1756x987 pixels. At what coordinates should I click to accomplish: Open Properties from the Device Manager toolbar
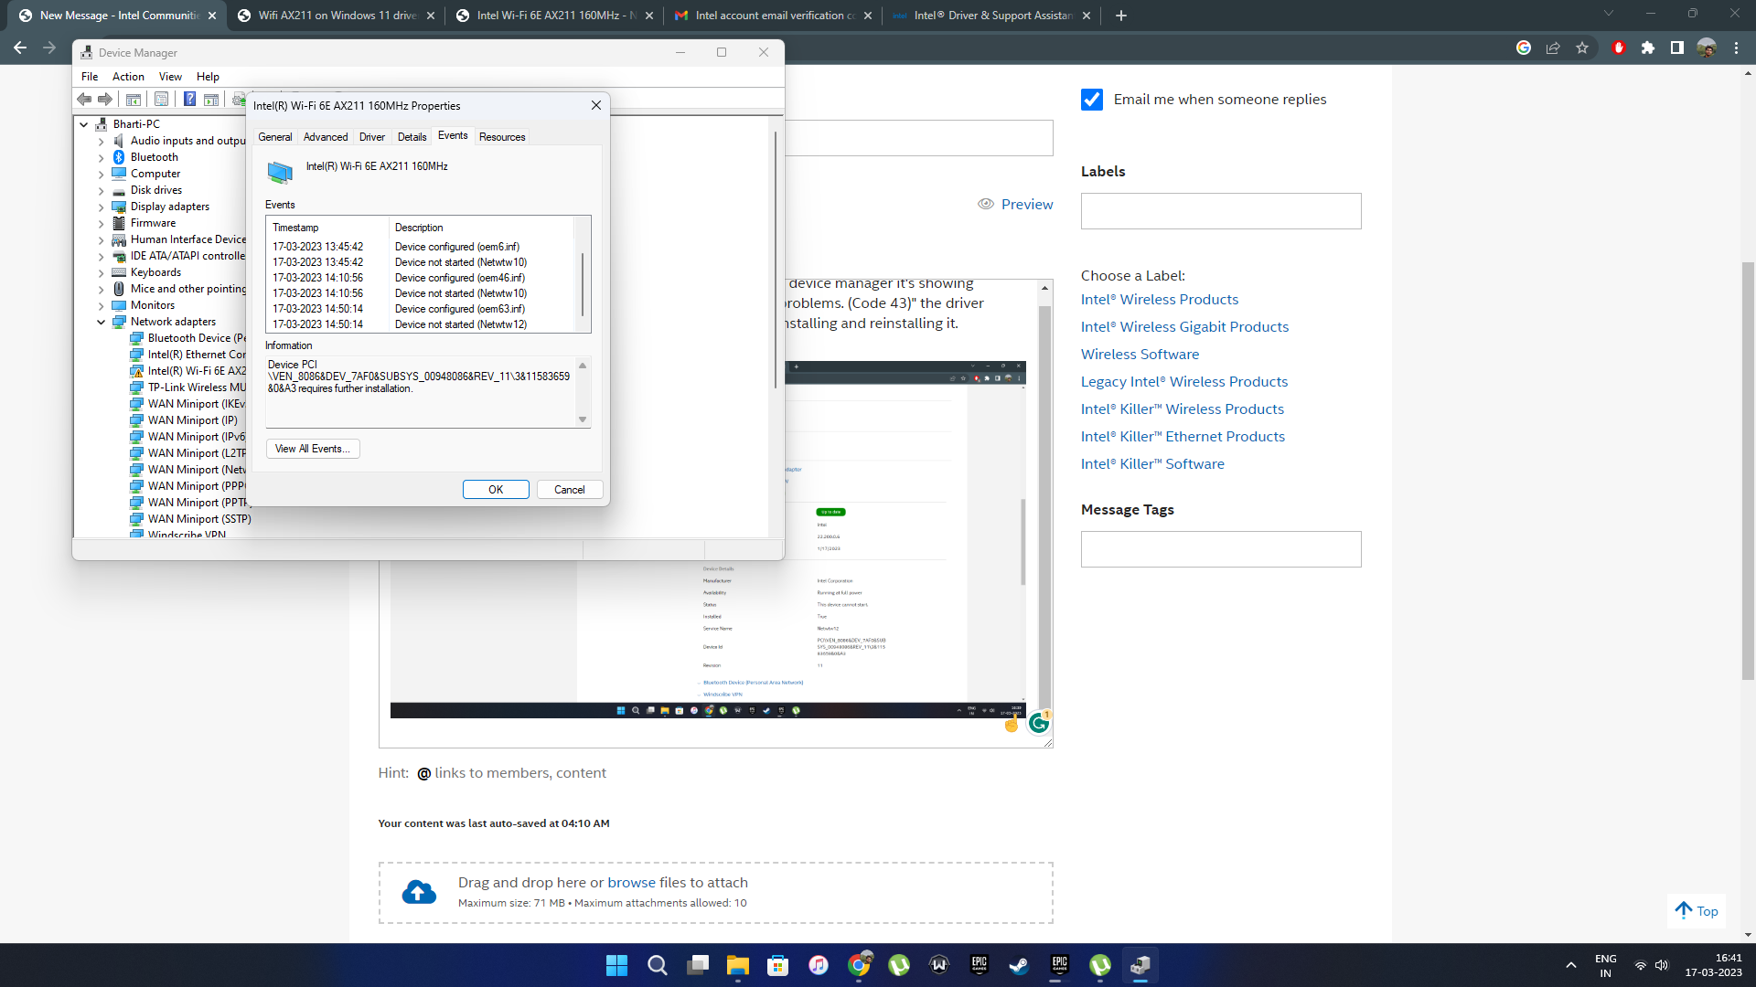click(161, 99)
